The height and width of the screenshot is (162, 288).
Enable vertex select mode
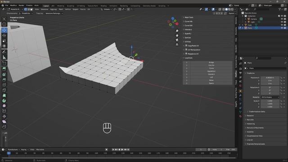[x=26, y=9]
